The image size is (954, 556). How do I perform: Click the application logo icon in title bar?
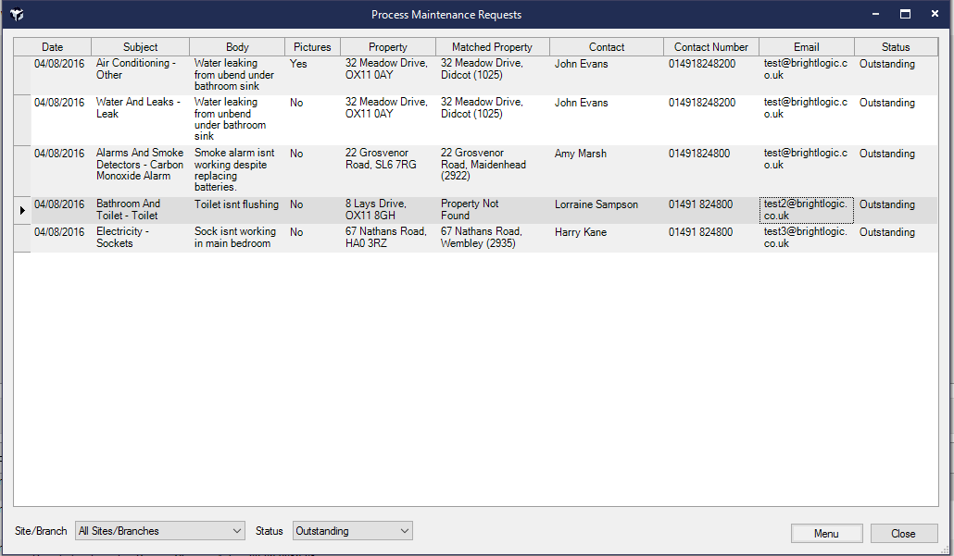click(x=17, y=15)
